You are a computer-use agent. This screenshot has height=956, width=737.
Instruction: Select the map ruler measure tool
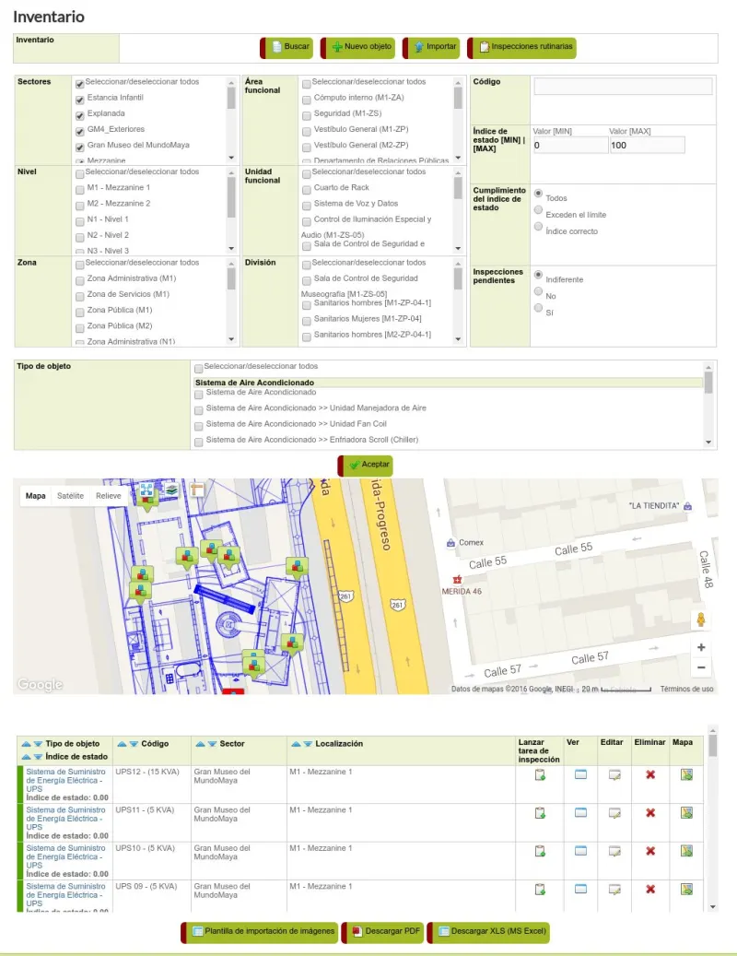pyautogui.click(x=197, y=489)
